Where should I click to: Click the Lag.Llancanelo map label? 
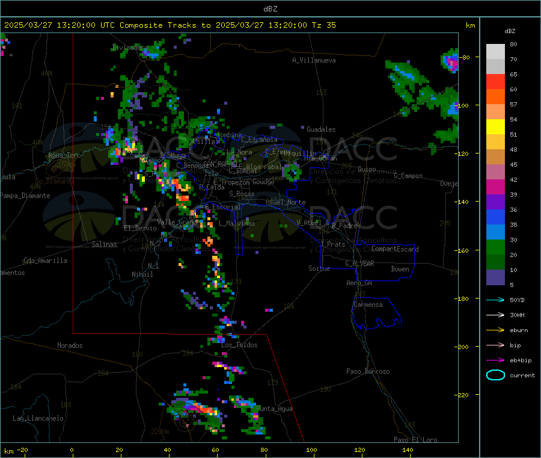click(x=38, y=418)
